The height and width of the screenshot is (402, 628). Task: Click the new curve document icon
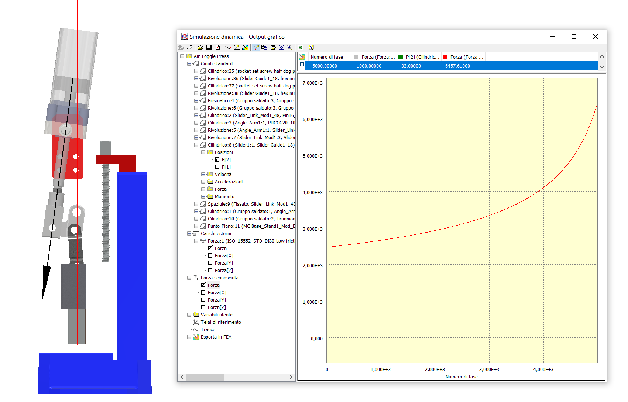coord(217,47)
